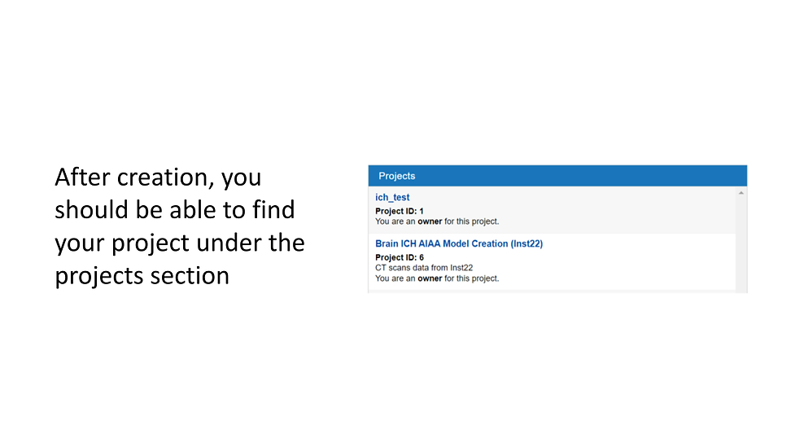Click the 'Project ID: 1' label
Viewport: 795px width, 447px height.
tap(400, 211)
